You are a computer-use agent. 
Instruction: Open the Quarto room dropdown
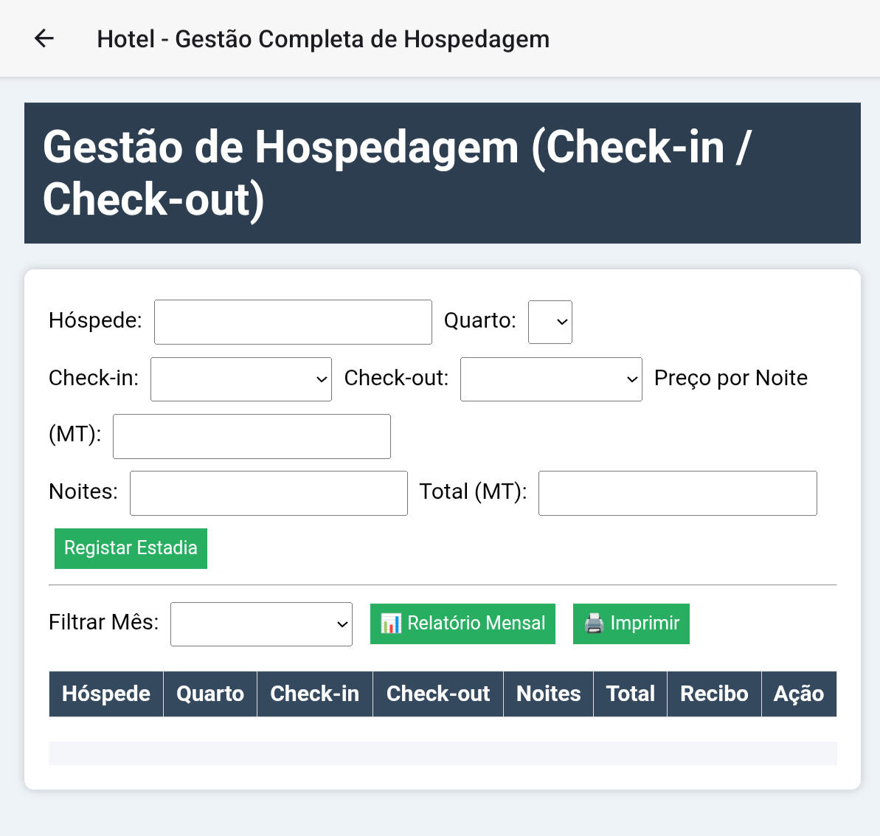point(550,322)
